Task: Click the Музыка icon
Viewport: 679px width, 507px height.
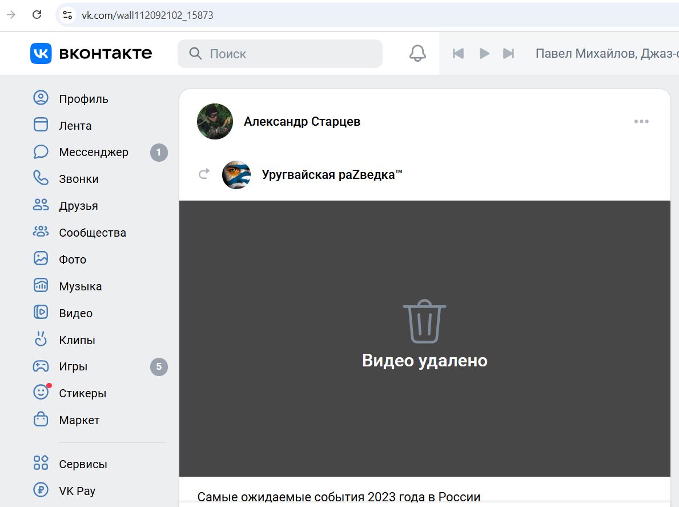Action: [41, 286]
